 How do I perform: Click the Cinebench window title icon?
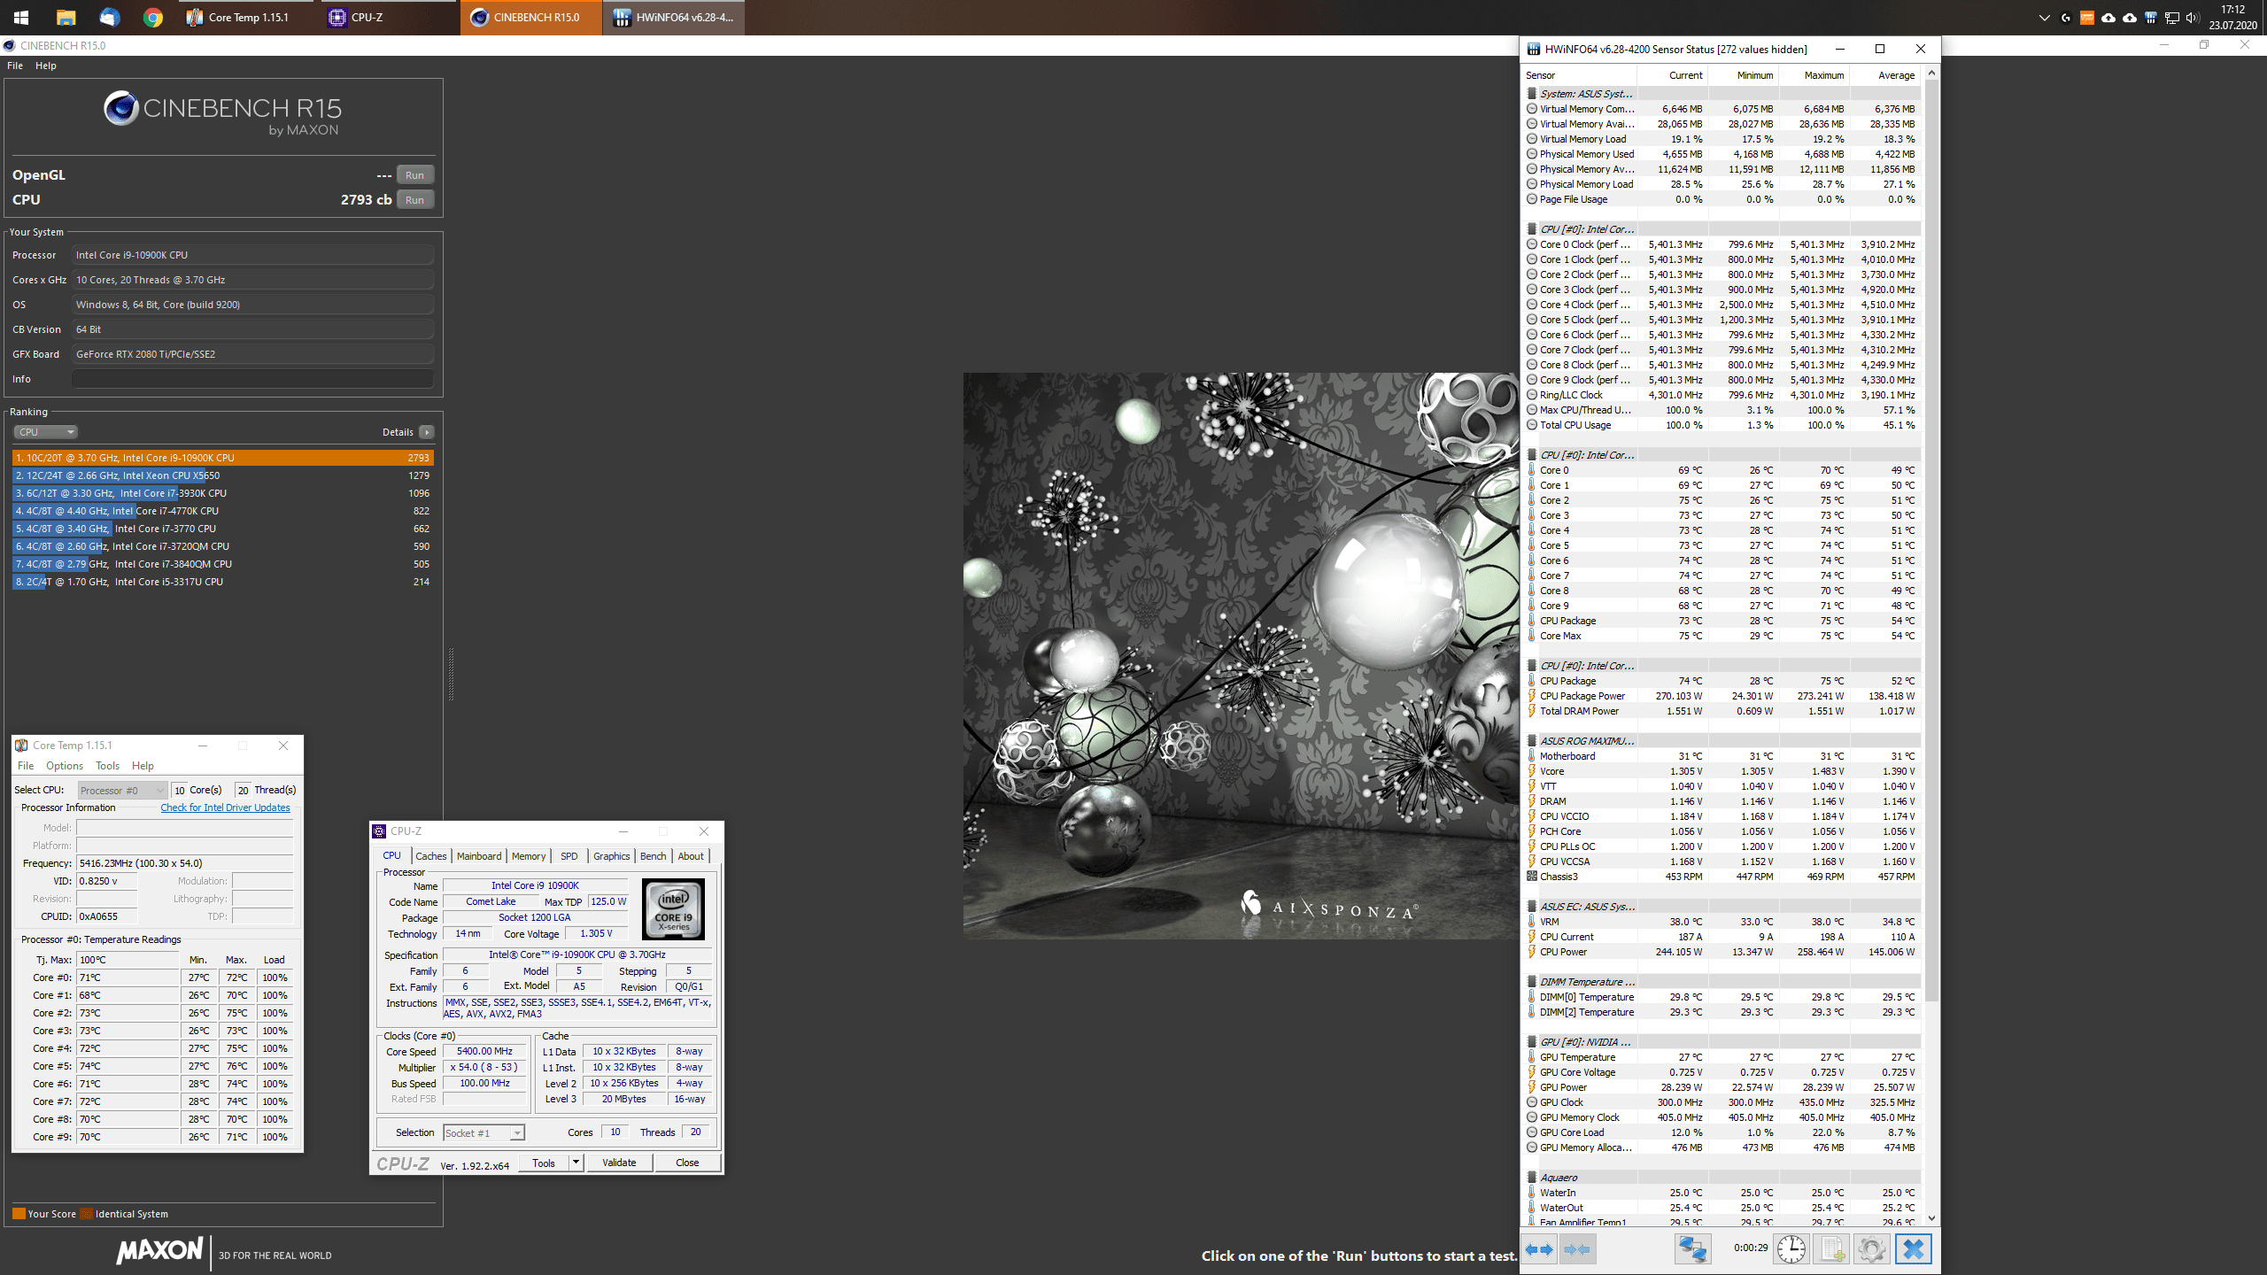point(9,46)
